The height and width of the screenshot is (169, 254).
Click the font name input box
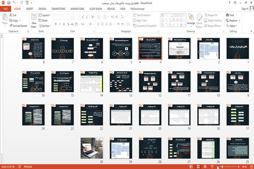tap(63, 17)
